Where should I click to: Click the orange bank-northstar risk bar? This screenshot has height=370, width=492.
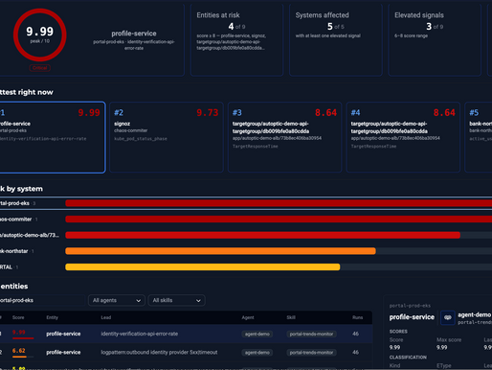pos(220,251)
